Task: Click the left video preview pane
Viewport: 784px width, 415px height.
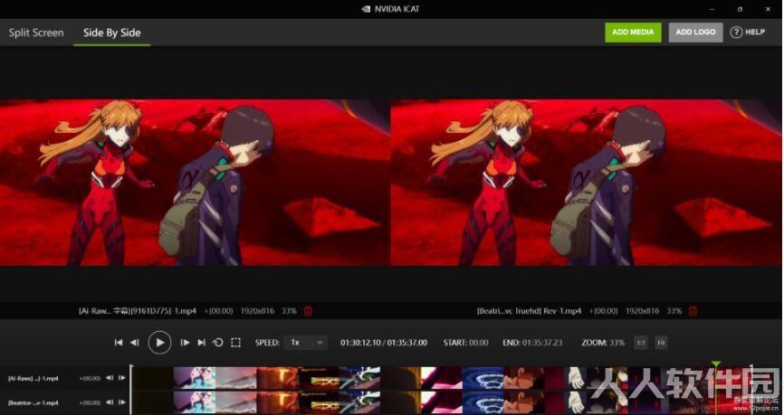Action: coord(195,183)
